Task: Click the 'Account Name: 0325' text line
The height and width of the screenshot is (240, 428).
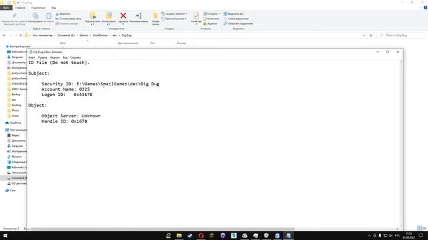Action: pyautogui.click(x=66, y=89)
